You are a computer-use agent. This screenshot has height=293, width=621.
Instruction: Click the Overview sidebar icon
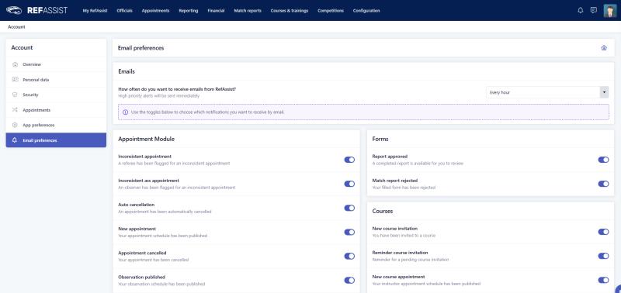click(x=15, y=64)
